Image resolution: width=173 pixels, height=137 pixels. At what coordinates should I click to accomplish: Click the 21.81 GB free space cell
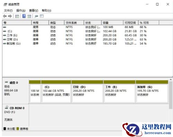coord(130,31)
